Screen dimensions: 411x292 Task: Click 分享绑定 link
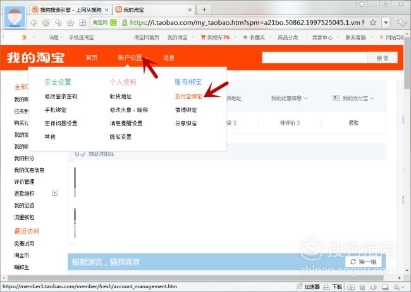186,123
